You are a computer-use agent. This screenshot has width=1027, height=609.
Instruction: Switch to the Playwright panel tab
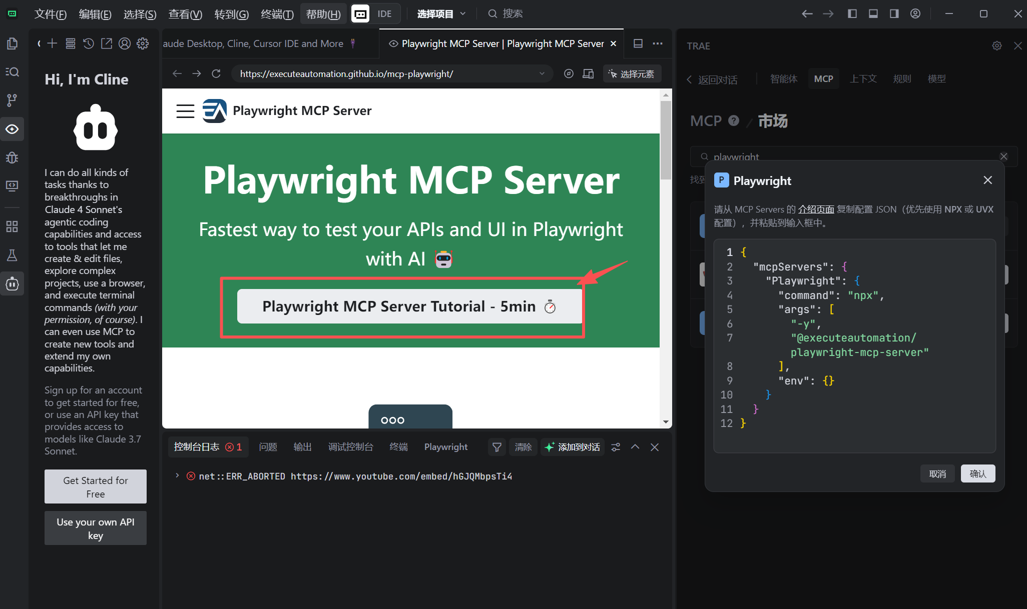(445, 446)
